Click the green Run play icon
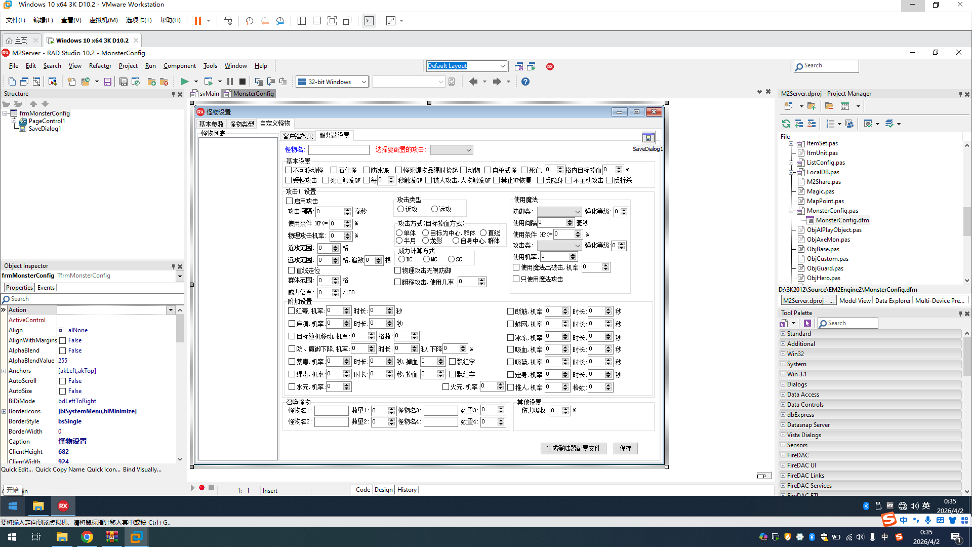Image resolution: width=972 pixels, height=547 pixels. pos(184,82)
